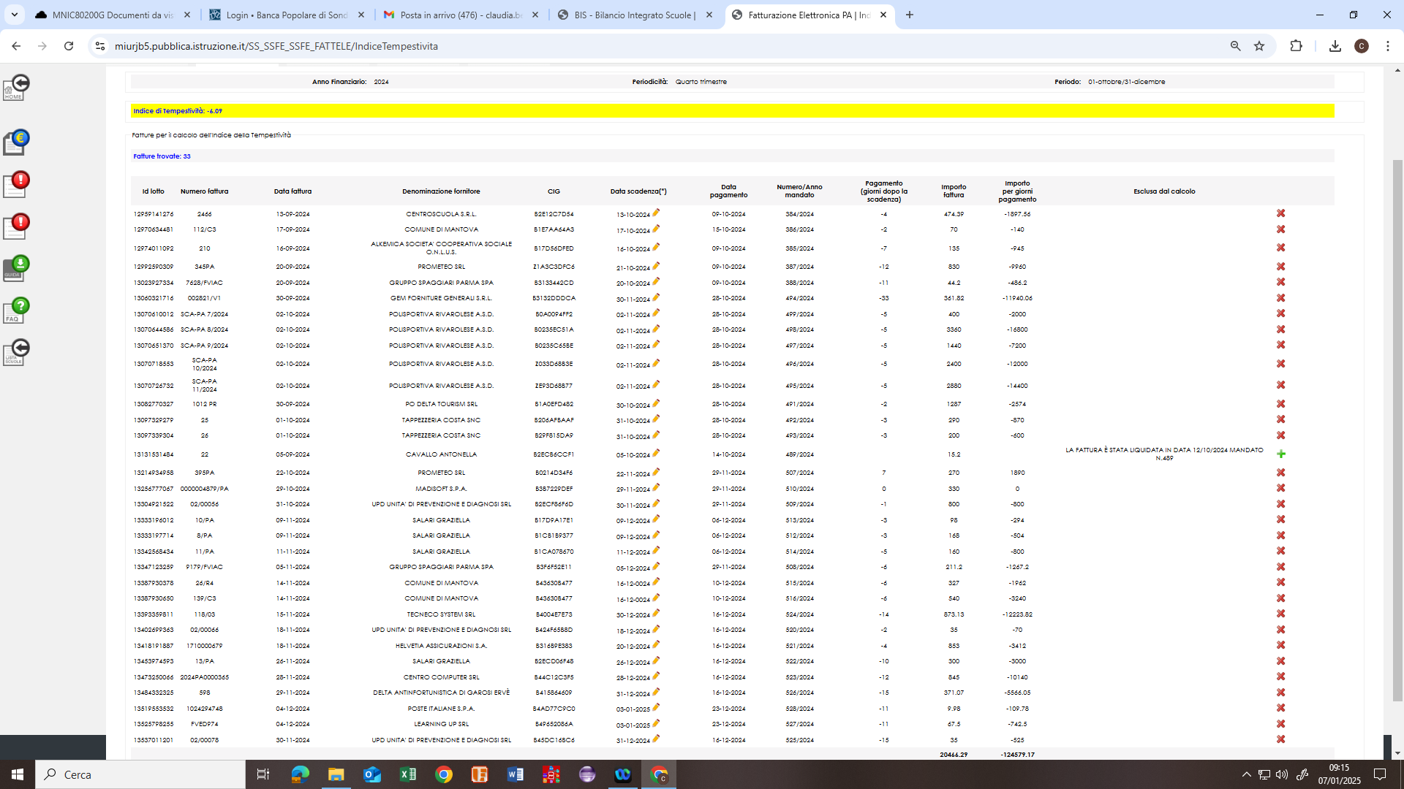The width and height of the screenshot is (1404, 789).
Task: Switch to Posta in arrivo Gmail tab
Action: tap(461, 15)
